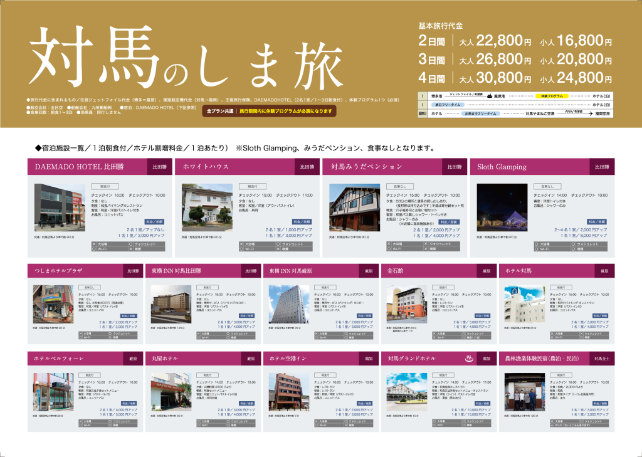Click the 食事なし tag on Sloth Glamping

[547, 186]
